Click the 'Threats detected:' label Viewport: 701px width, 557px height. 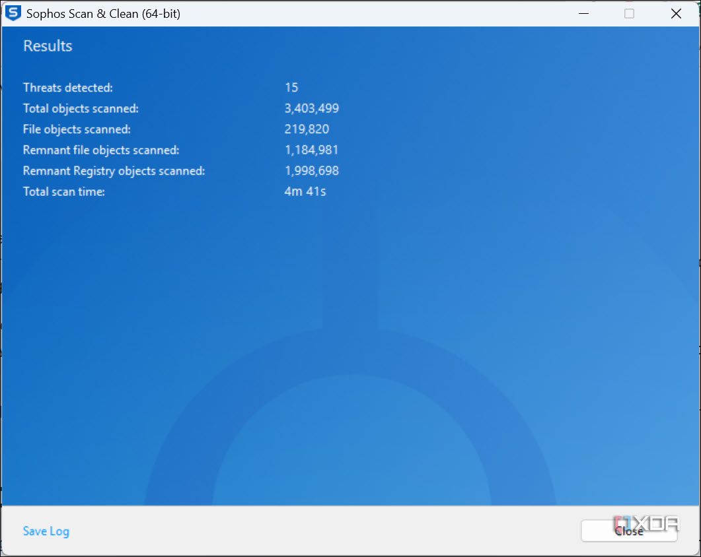click(68, 88)
